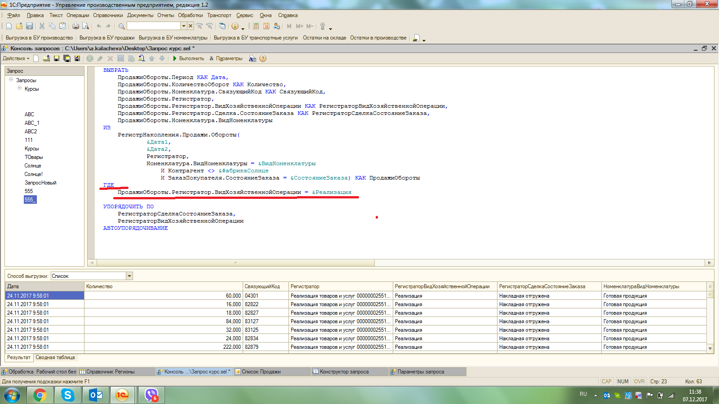Click Остатки на складе button
719x404 pixels.
(x=324, y=38)
